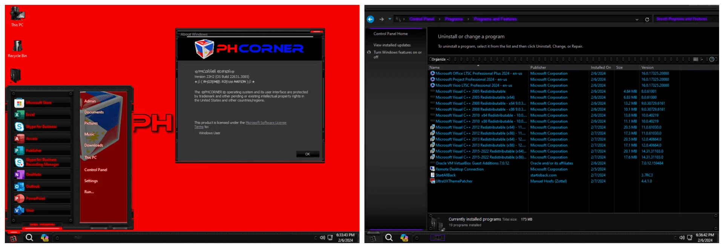Go forward in Programs and Features window
This screenshot has width=724, height=248.
point(382,19)
